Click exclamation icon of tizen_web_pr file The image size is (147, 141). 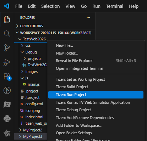[22, 123]
